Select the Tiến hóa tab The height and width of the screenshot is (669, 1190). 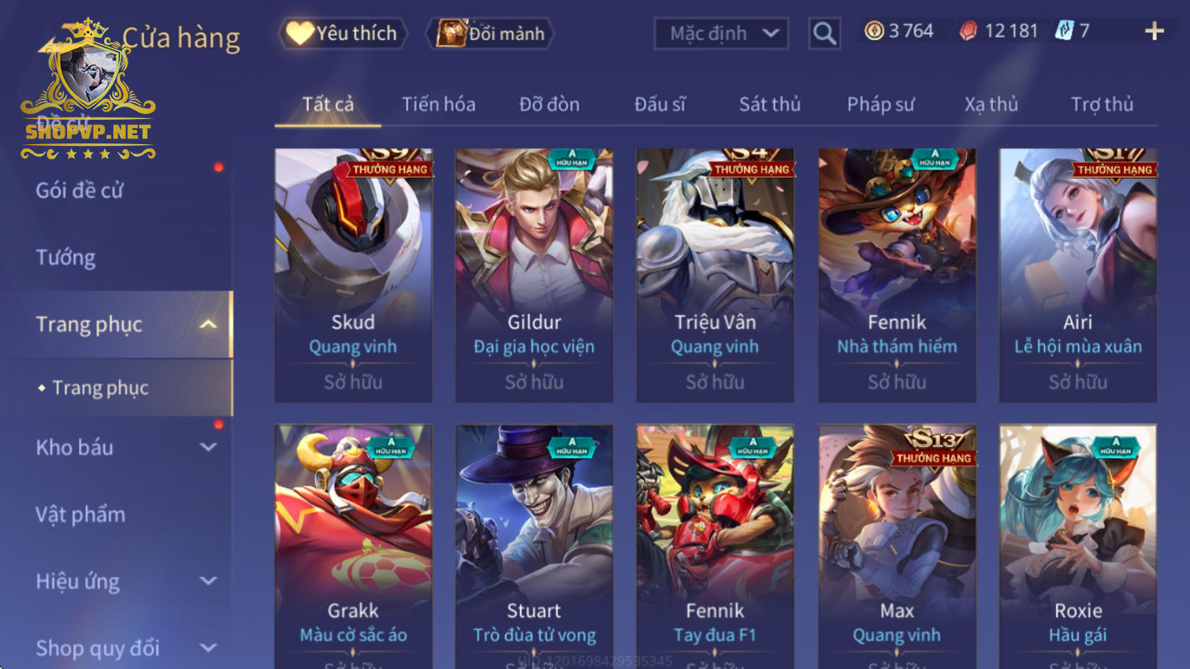point(439,104)
